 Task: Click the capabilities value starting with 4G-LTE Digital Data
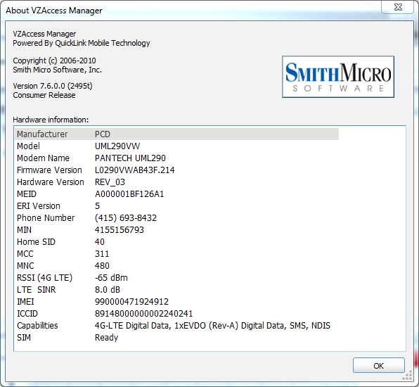click(x=212, y=326)
